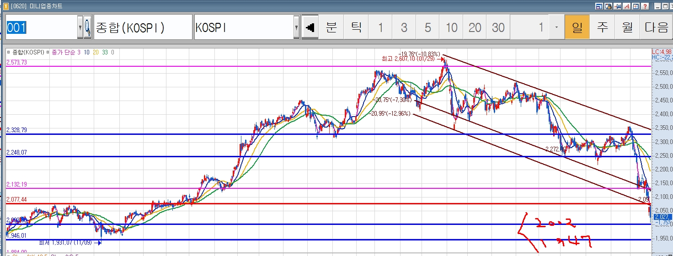This screenshot has width=673, height=256.
Task: Click the 종합(KOSPI) chart legend text
Action: click(x=28, y=52)
